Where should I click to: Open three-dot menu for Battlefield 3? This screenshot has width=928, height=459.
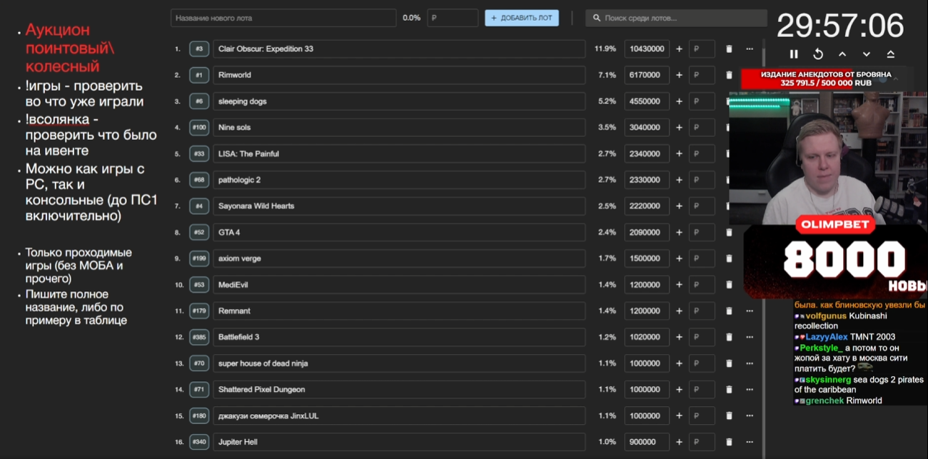pos(750,337)
